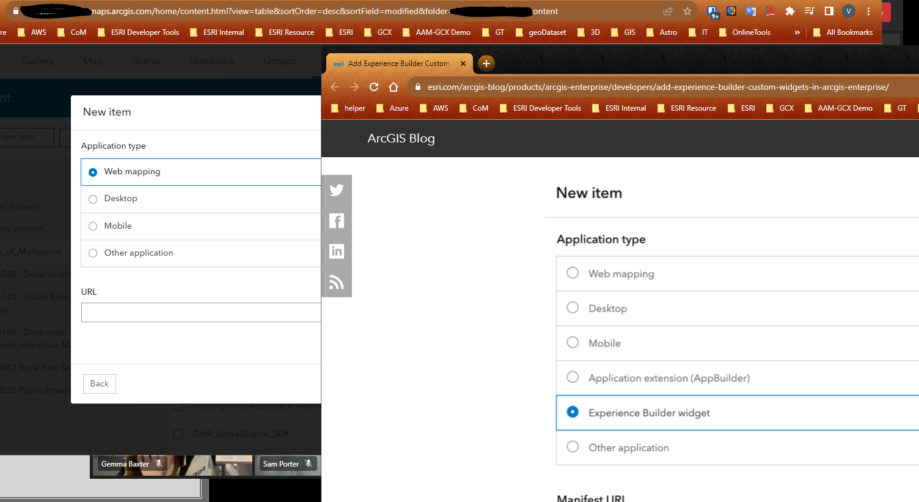Select Desktop radio in the blog image
Image resolution: width=919 pixels, height=502 pixels.
[x=573, y=308]
